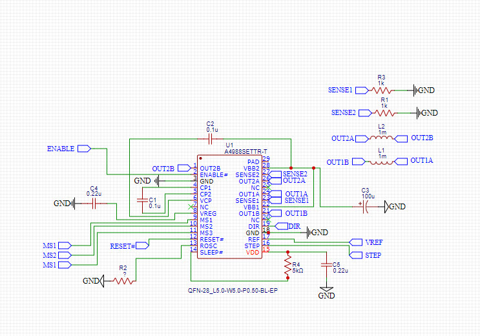The height and width of the screenshot is (336, 480).
Task: Click the VREF net port flag
Action: coord(356,242)
